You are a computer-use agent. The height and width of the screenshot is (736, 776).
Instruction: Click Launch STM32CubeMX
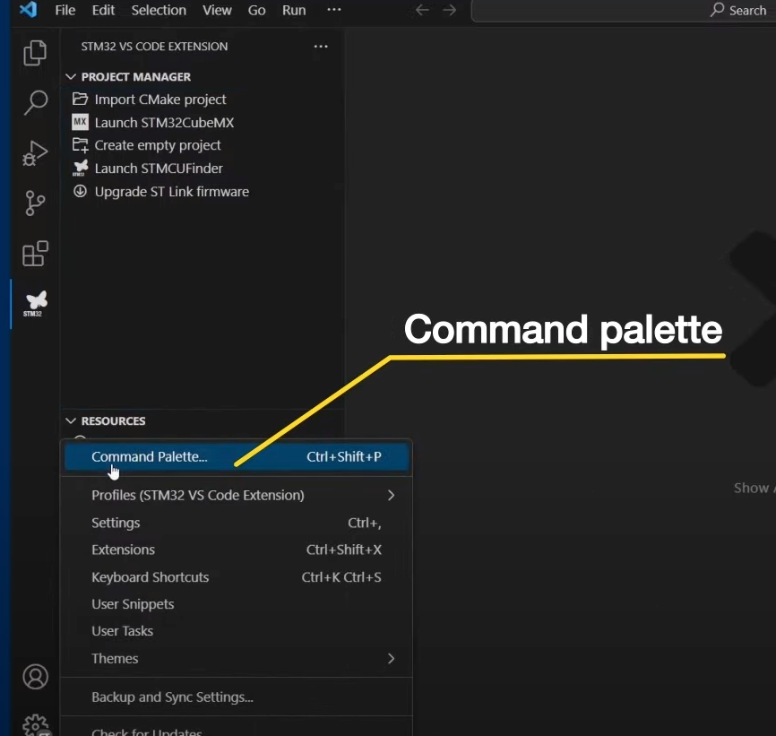point(164,122)
